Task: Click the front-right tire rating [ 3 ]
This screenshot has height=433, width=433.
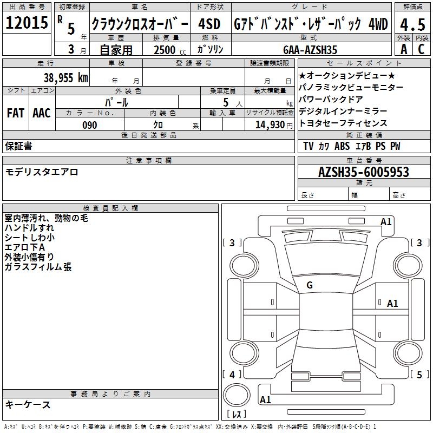Action: tap(420, 242)
